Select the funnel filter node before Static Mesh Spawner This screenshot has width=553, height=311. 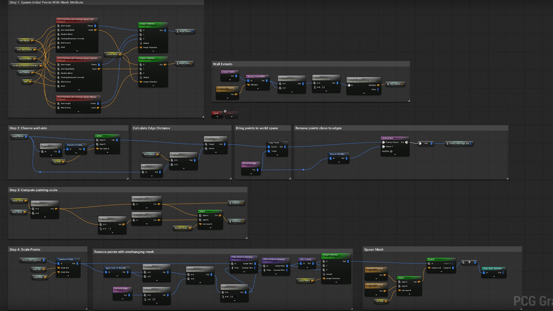[x=469, y=262]
